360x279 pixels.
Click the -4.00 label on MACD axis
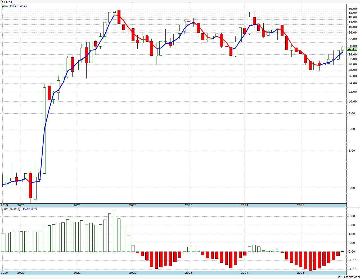(x=353, y=269)
